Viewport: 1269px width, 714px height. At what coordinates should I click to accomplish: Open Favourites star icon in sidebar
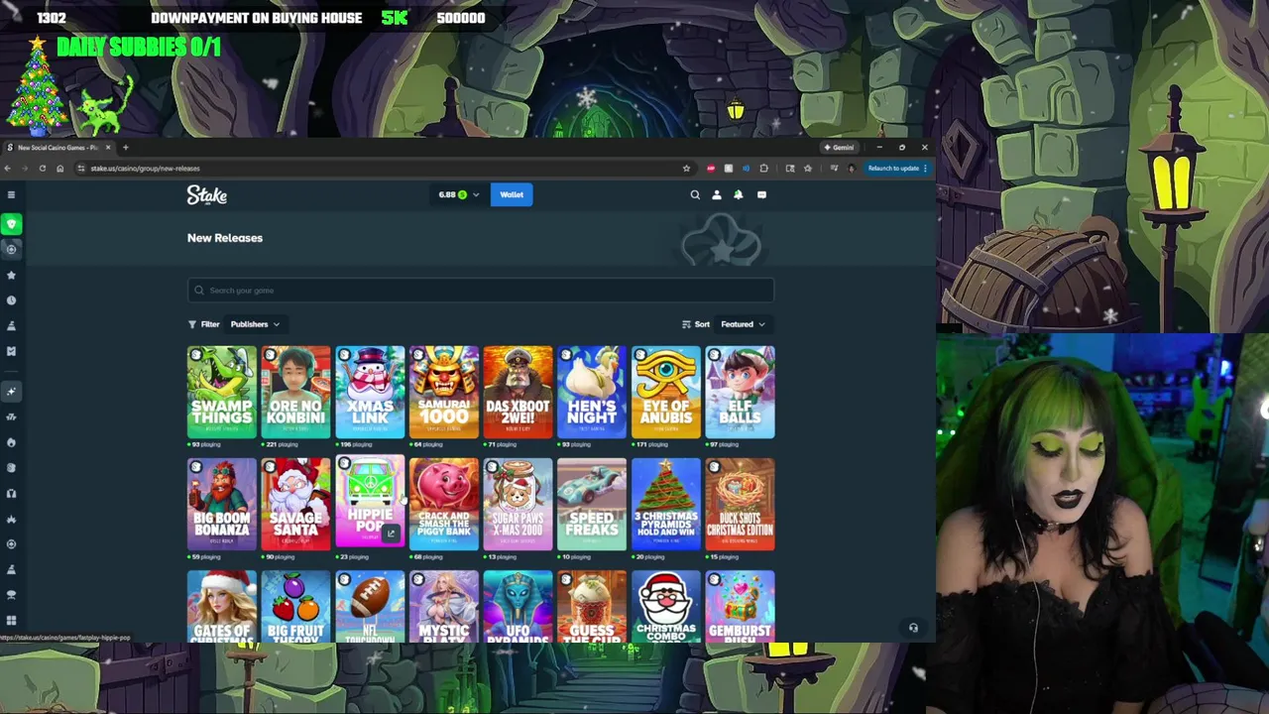point(11,275)
